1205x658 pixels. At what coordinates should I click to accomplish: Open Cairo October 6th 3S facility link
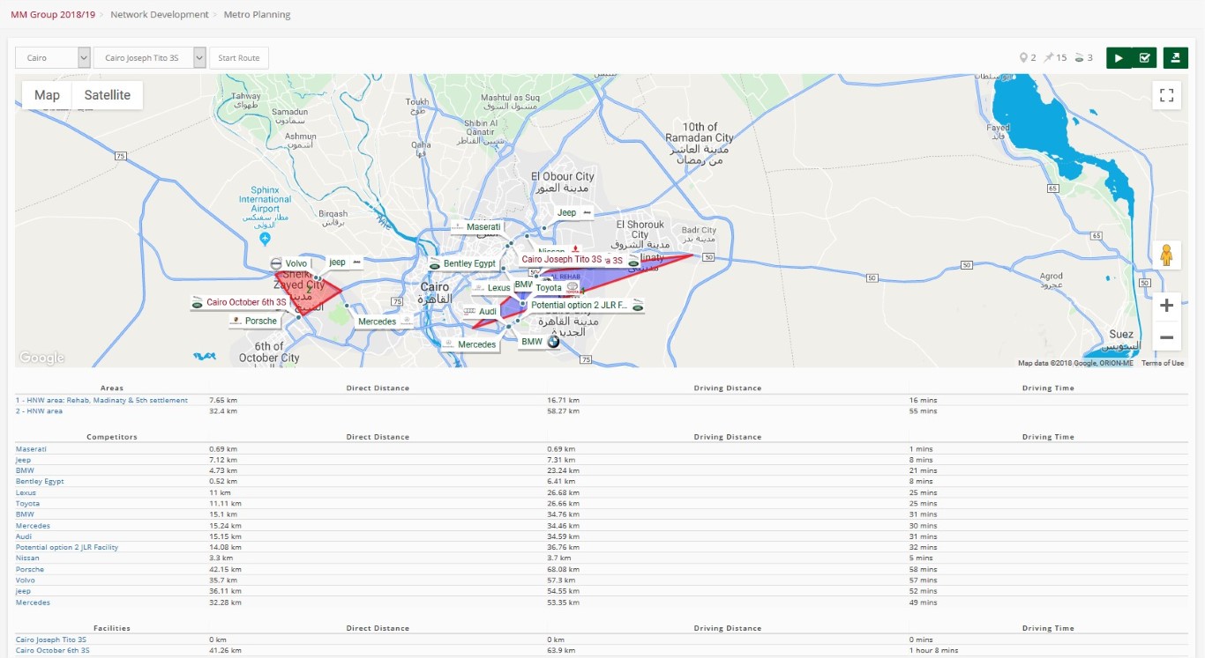[52, 651]
